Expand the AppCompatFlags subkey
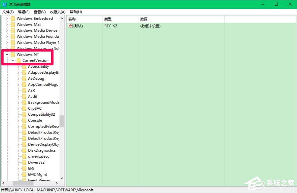This screenshot has height=193, width=297. click(19, 84)
